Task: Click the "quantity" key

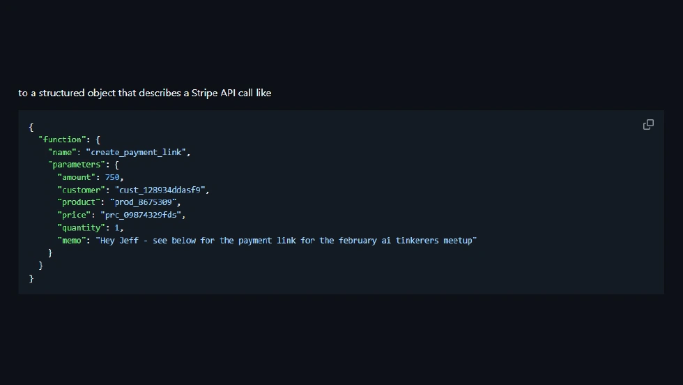Action: tap(82, 227)
